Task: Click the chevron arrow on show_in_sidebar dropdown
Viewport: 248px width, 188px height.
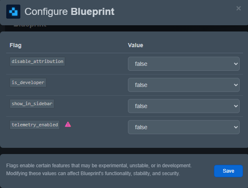Action: [236, 106]
